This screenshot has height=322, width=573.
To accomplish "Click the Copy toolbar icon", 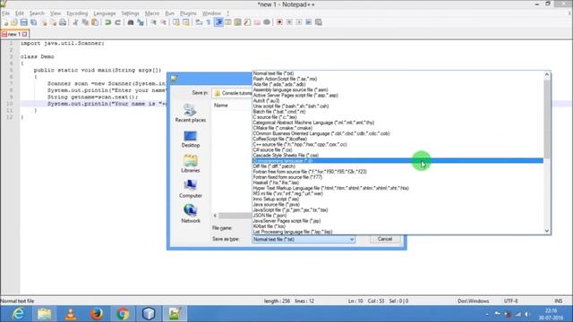I will (x=85, y=22).
